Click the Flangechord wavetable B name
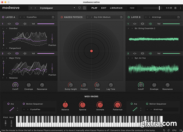This screenshot has height=132, width=183. tap(15, 48)
